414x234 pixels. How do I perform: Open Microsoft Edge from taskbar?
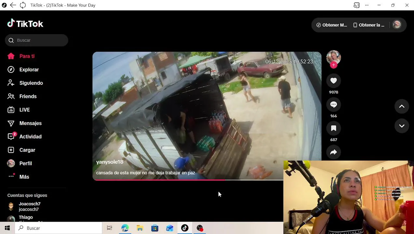[x=125, y=228]
